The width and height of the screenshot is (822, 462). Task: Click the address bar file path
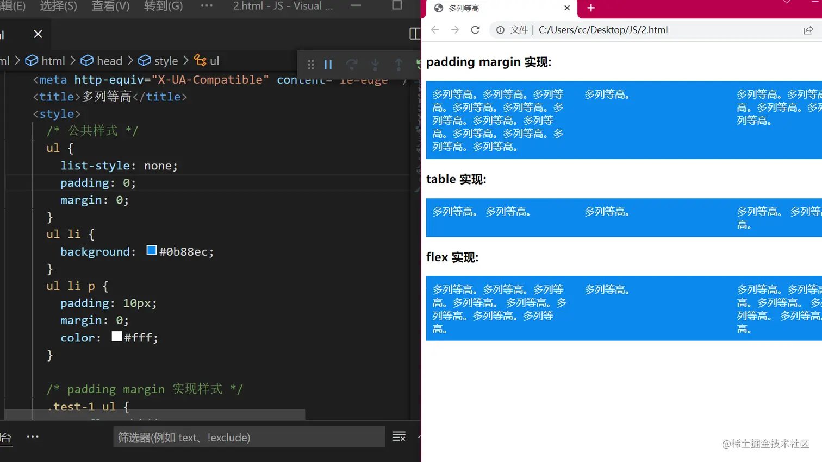tap(603, 30)
